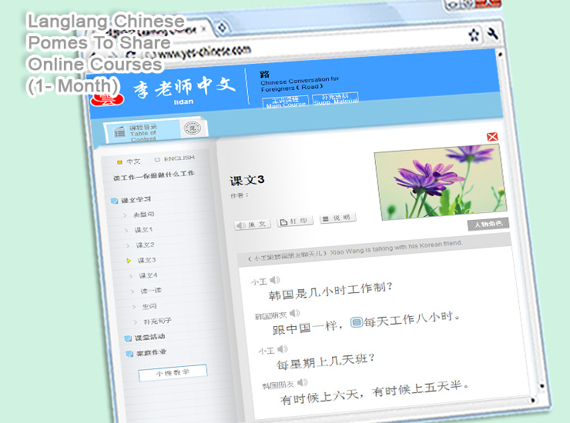Open the Supp. Material tab
570x423 pixels.
[x=336, y=98]
